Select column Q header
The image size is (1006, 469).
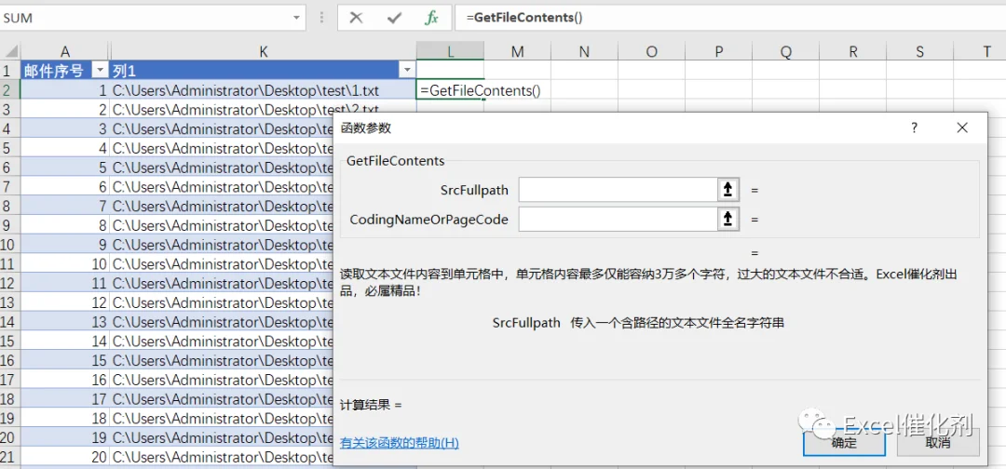point(786,52)
